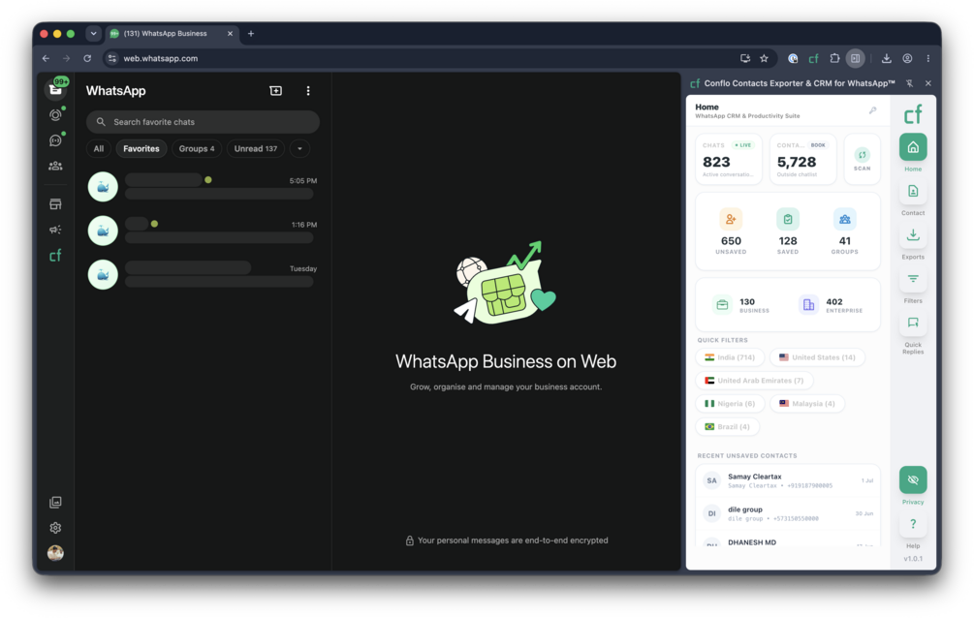Open the Filters section in Conflo nav

click(913, 285)
